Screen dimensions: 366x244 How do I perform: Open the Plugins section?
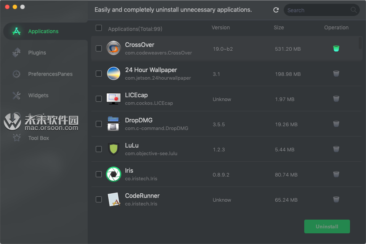point(37,53)
